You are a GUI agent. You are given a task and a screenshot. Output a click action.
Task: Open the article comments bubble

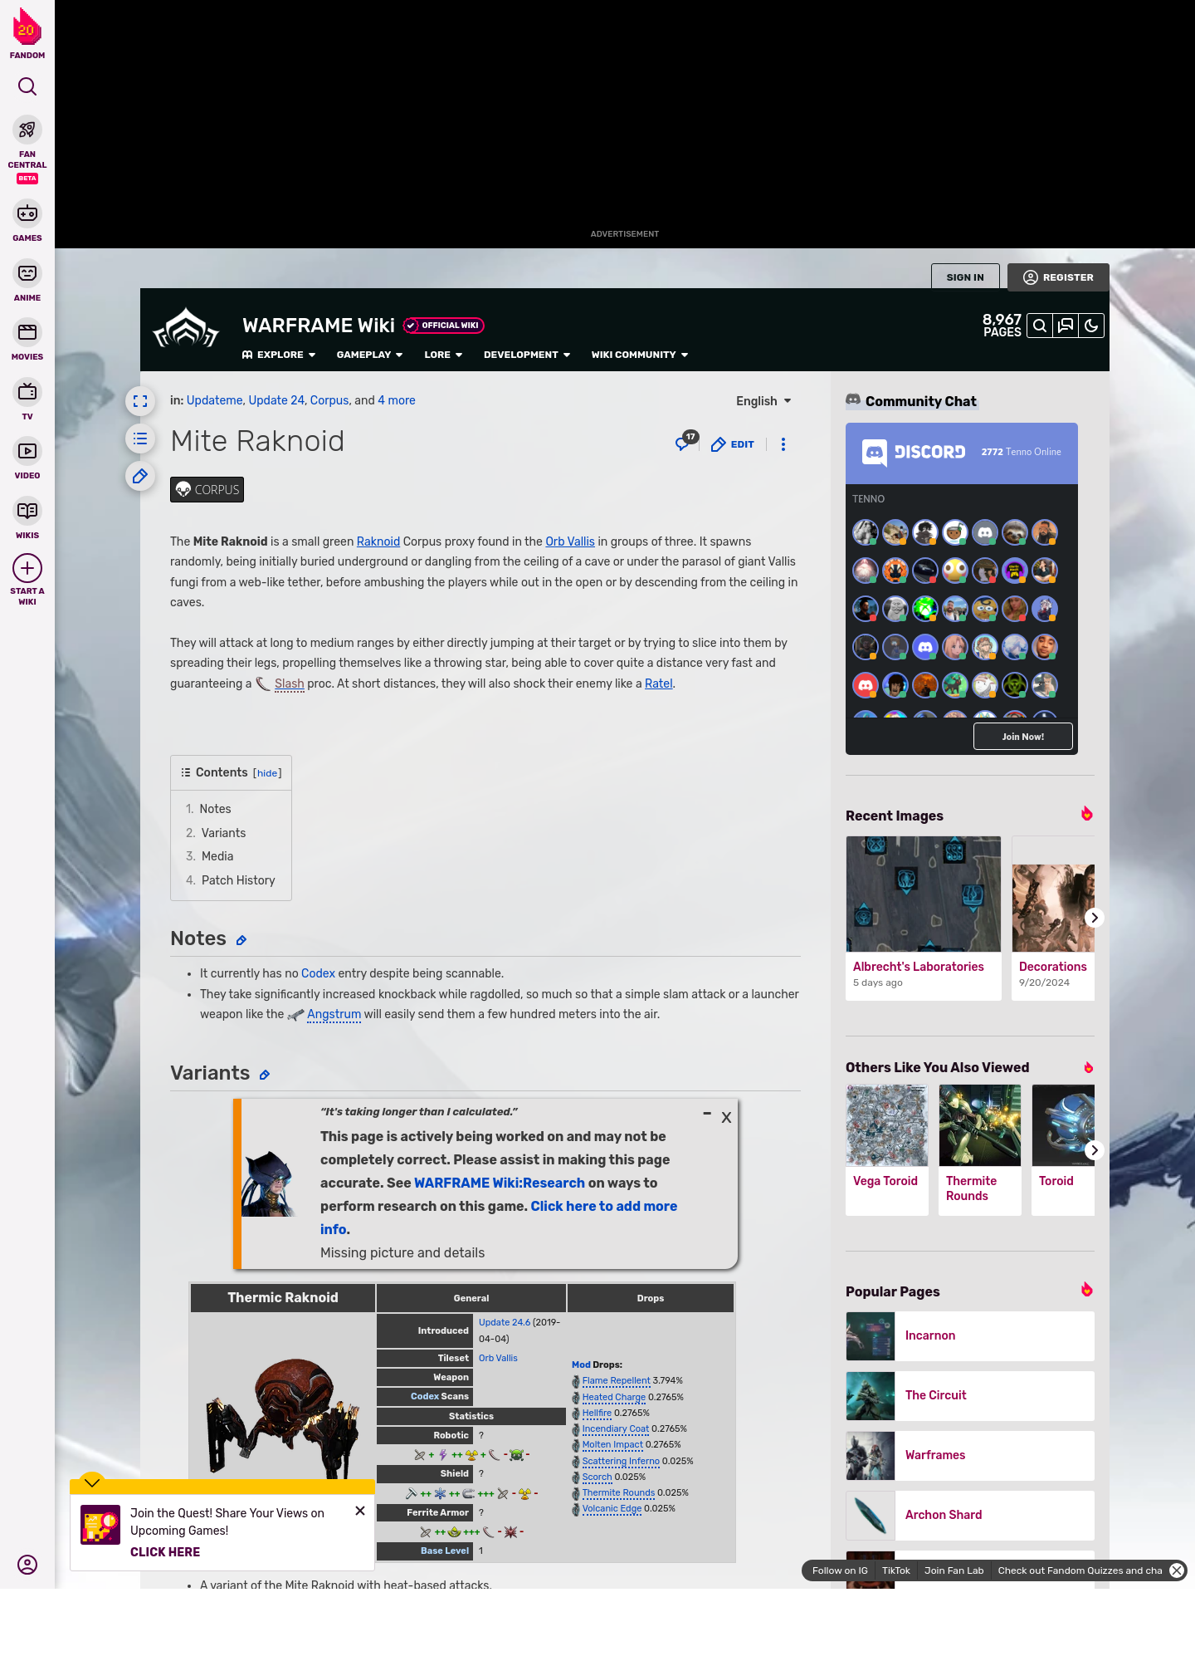point(685,442)
